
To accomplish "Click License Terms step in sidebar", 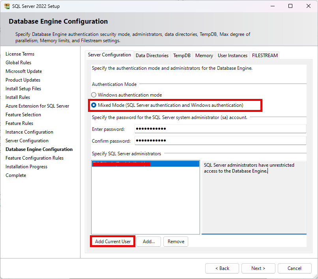I will 20,54.
